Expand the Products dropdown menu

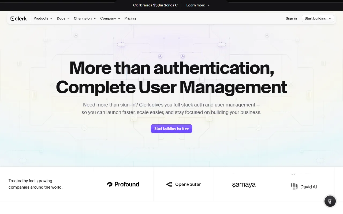click(43, 18)
